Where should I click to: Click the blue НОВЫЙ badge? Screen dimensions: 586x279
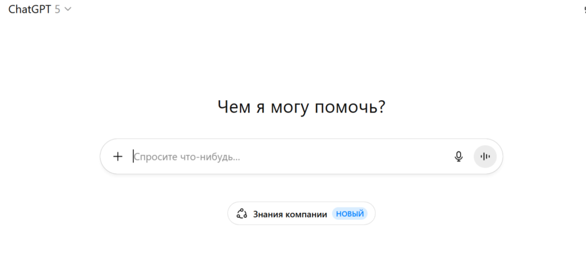[x=350, y=214]
